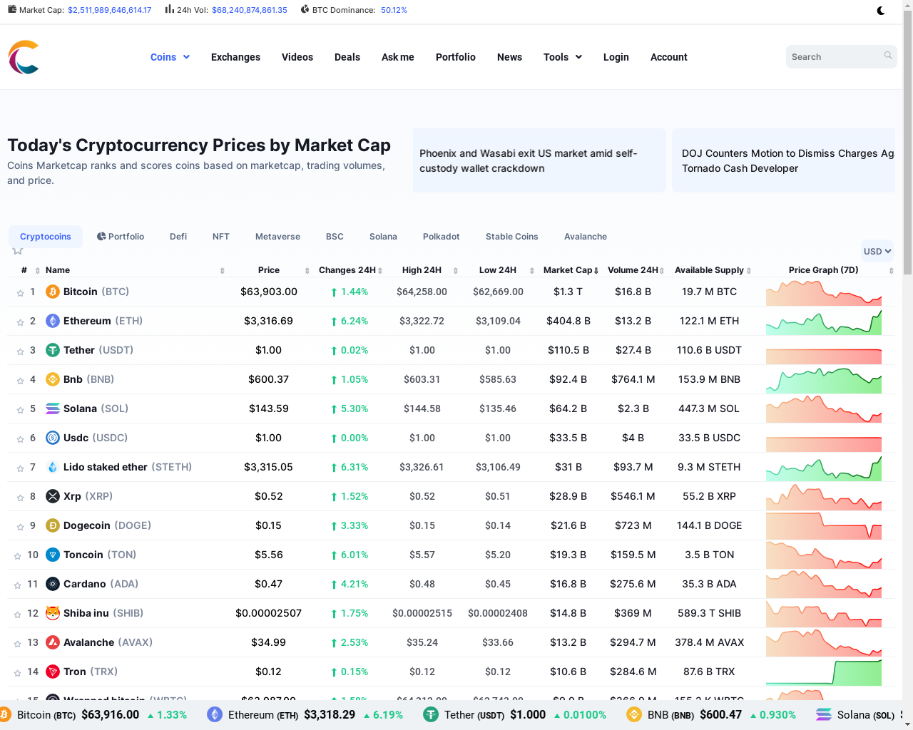Click the Login link
This screenshot has width=913, height=730.
(616, 57)
